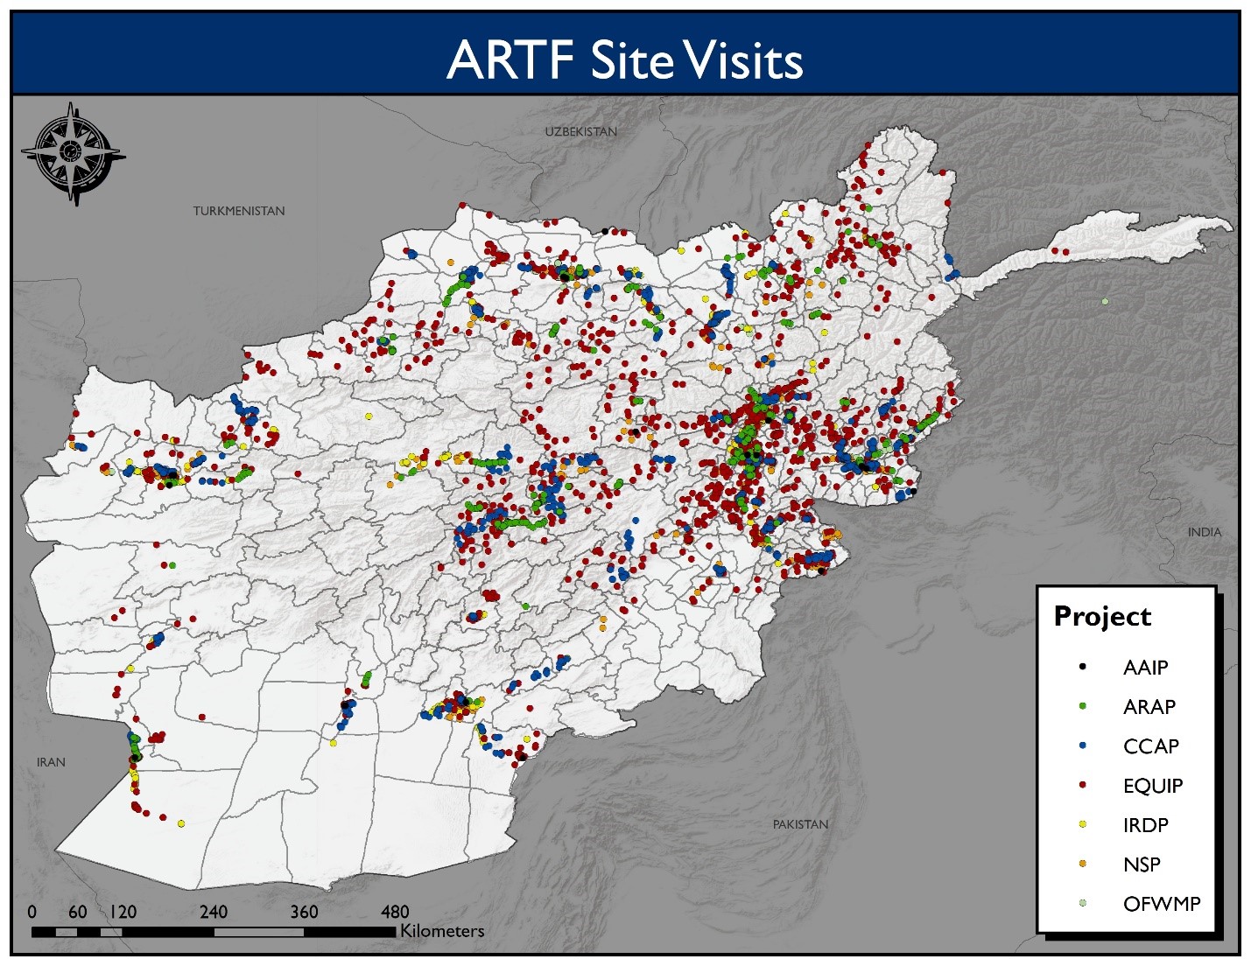Click the "ARAP" legend label
Screen dimensions: 1251x966
[x=1149, y=707]
